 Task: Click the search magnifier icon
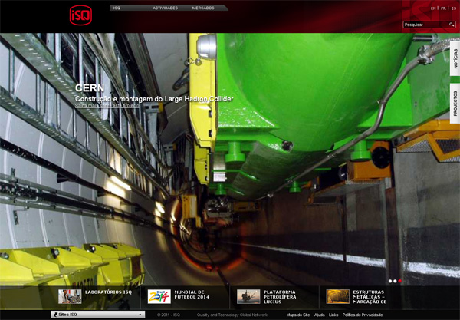(452, 25)
